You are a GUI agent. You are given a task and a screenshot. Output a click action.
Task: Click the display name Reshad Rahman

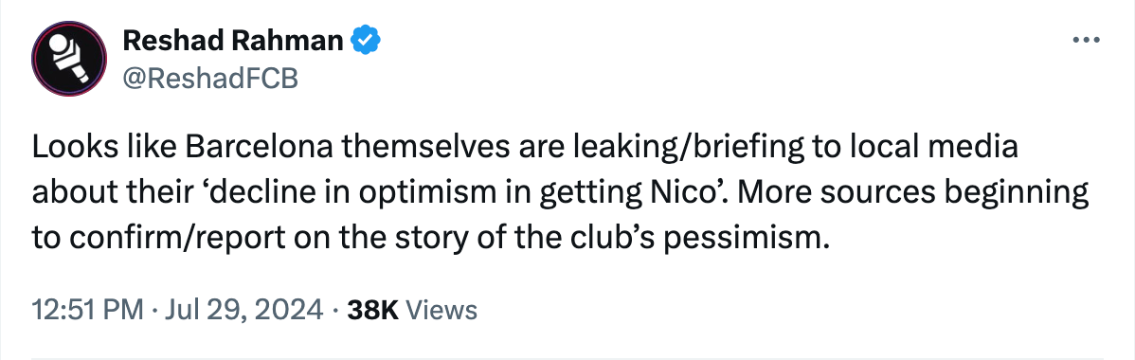232,42
